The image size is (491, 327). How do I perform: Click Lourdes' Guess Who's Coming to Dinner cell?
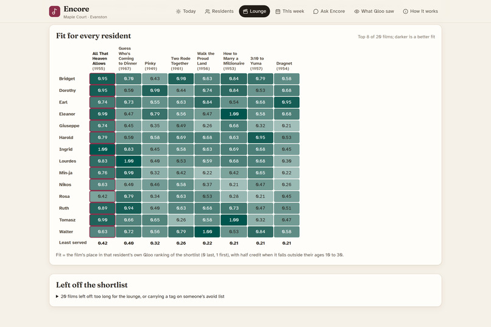(x=129, y=161)
